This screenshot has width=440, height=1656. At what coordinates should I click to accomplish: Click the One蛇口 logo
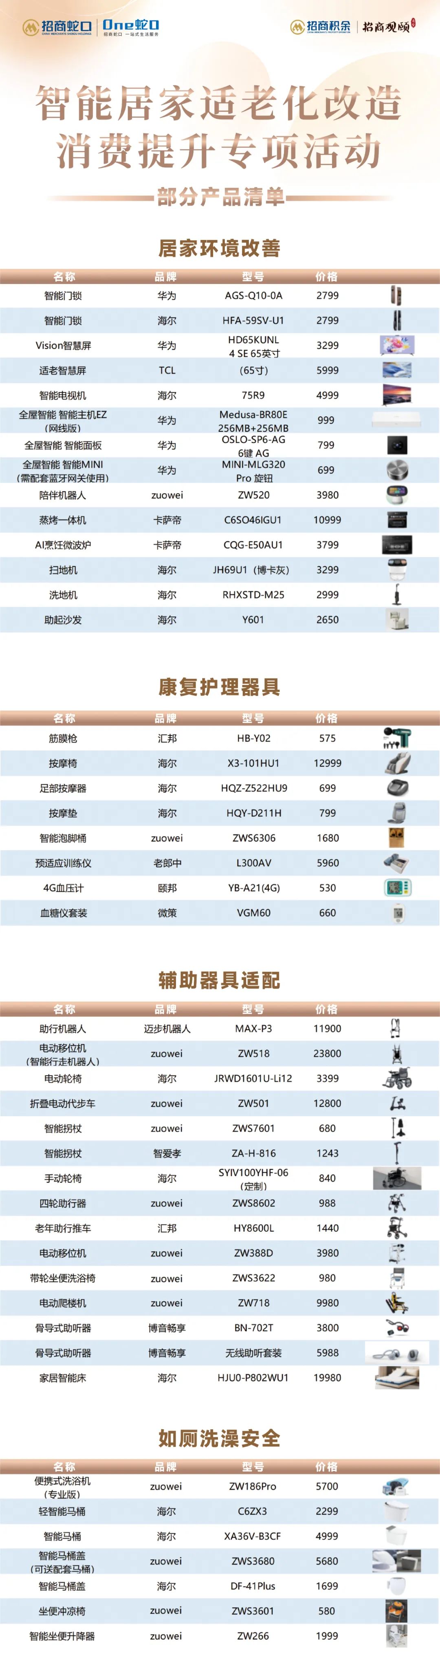click(131, 27)
